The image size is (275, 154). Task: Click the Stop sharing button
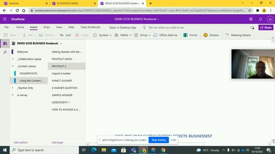[x=159, y=140]
